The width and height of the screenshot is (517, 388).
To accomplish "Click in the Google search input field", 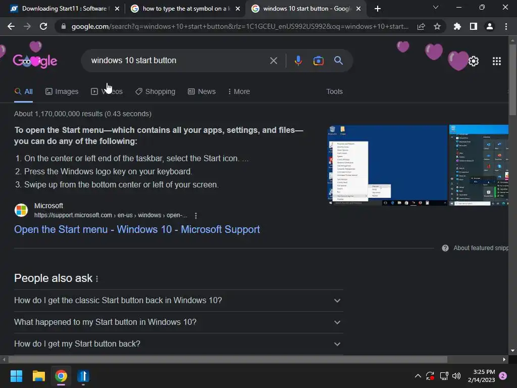I will click(x=178, y=61).
